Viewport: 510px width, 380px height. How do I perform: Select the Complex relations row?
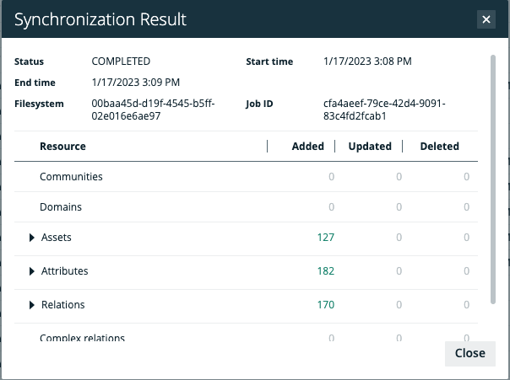click(82, 338)
